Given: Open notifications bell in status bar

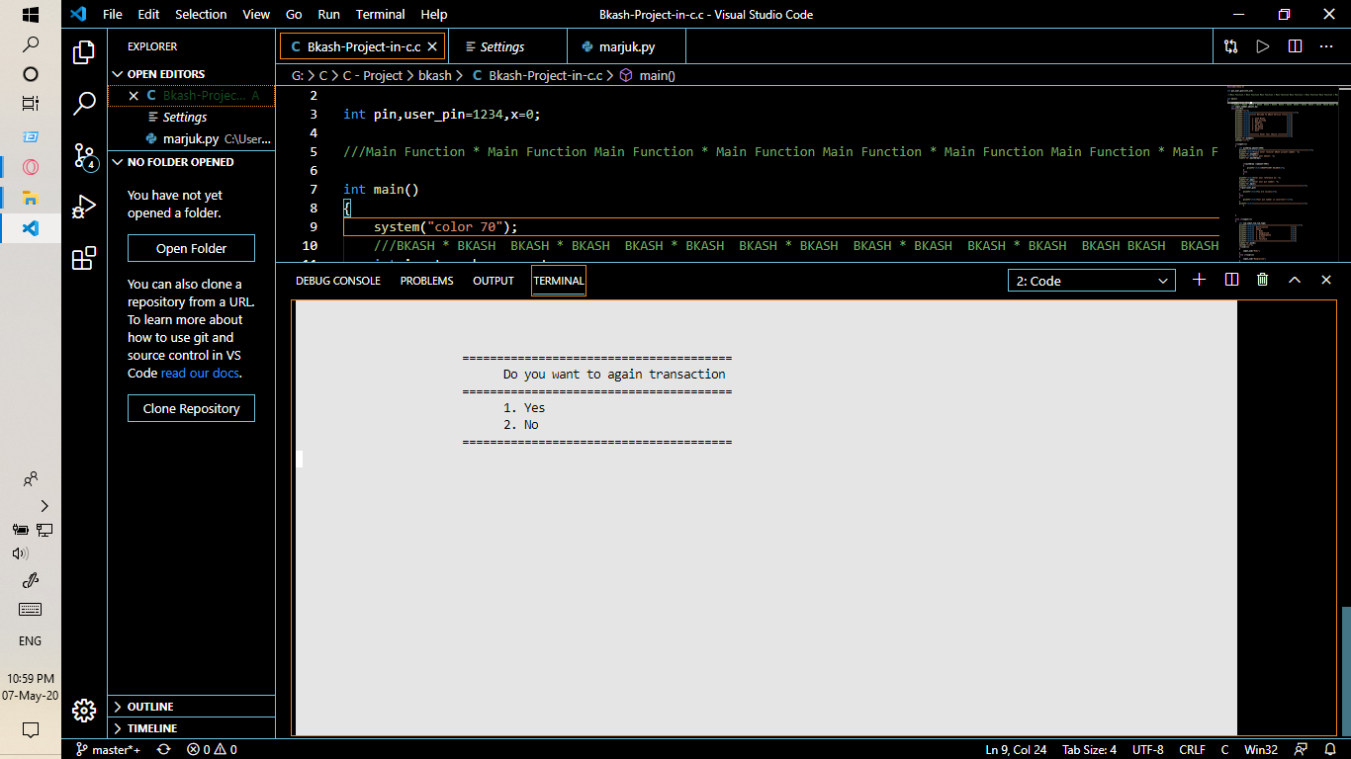Looking at the screenshot, I should point(1330,750).
